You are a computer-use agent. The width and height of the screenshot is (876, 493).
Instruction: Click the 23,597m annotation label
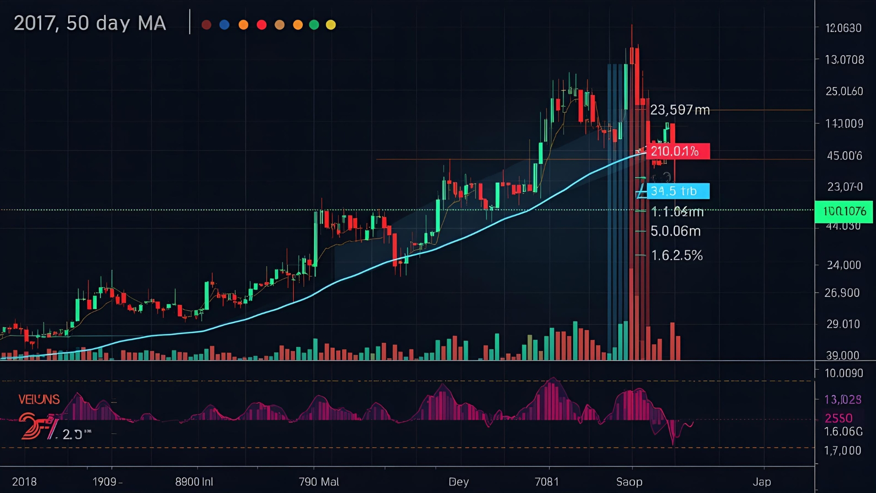tap(679, 110)
